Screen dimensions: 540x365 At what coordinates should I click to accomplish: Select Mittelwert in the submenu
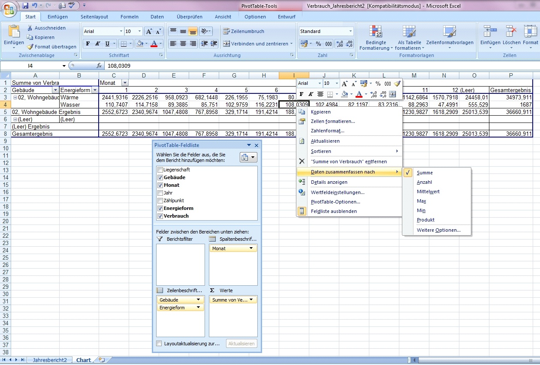[428, 191]
